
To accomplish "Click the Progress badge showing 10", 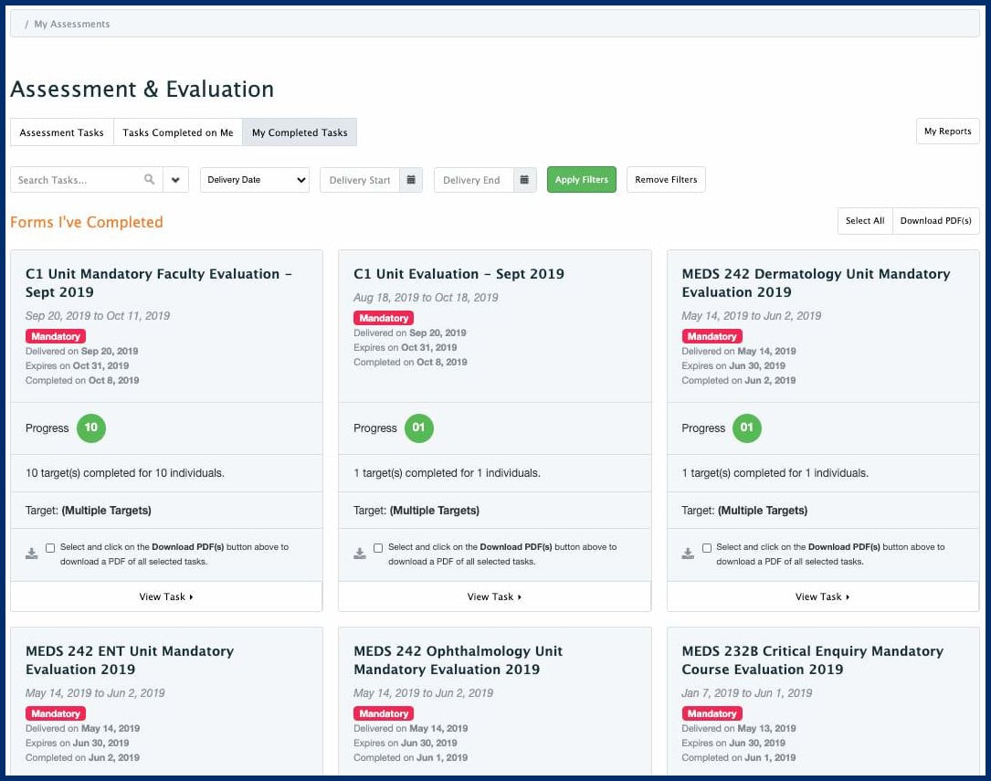I will (x=91, y=427).
